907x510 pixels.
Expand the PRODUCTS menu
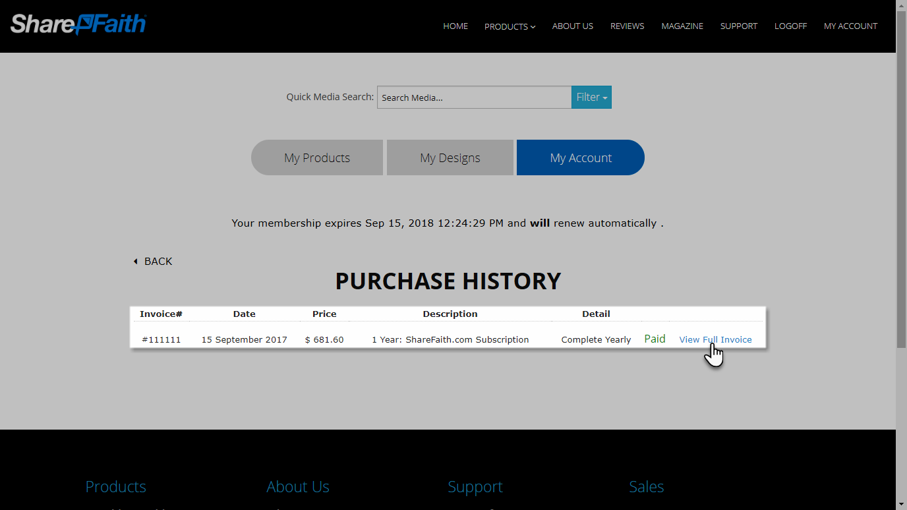pyautogui.click(x=510, y=26)
